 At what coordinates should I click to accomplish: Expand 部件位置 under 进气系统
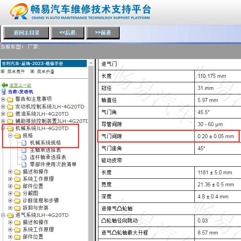point(10,237)
